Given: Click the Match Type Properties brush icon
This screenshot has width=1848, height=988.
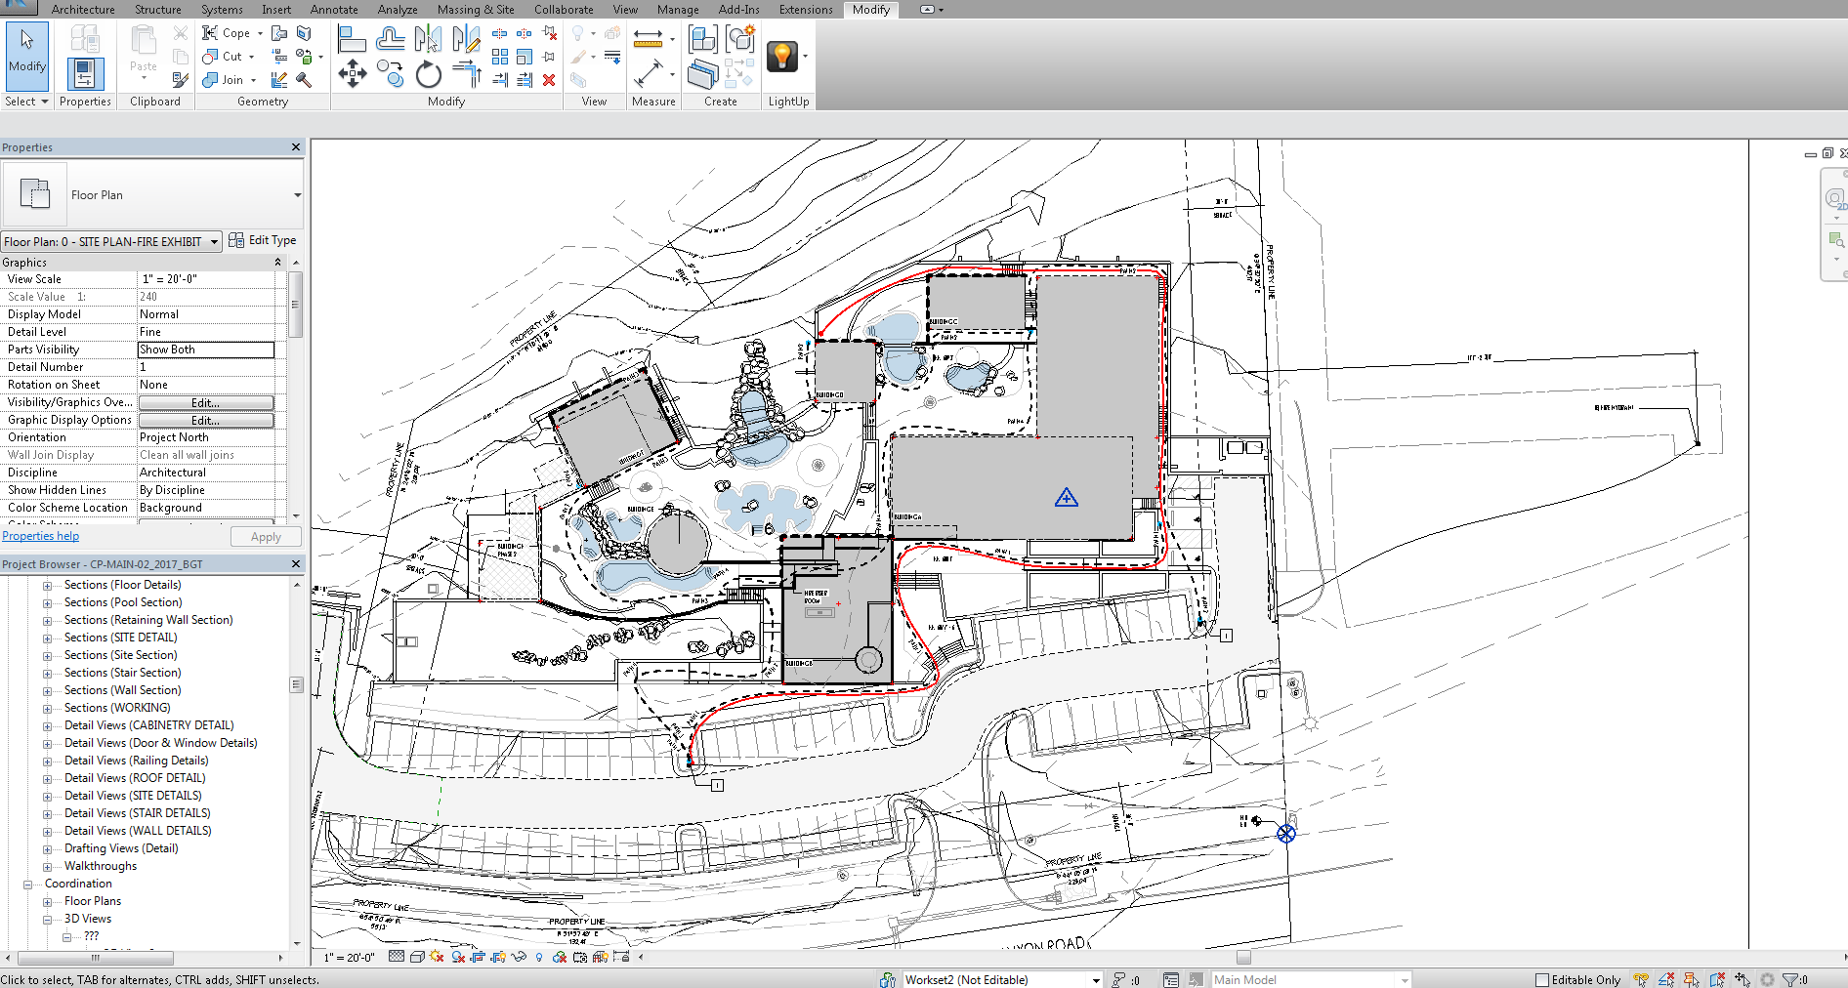Looking at the screenshot, I should pos(181,80).
